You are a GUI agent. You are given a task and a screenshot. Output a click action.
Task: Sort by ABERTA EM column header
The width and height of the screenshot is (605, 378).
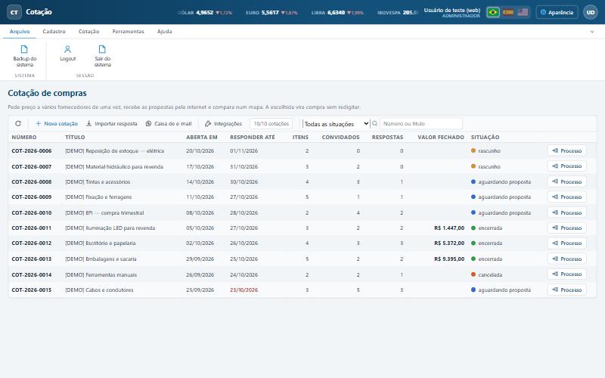point(202,137)
